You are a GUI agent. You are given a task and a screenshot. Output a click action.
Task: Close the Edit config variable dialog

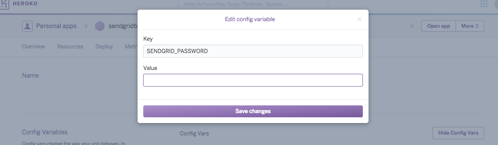(360, 19)
